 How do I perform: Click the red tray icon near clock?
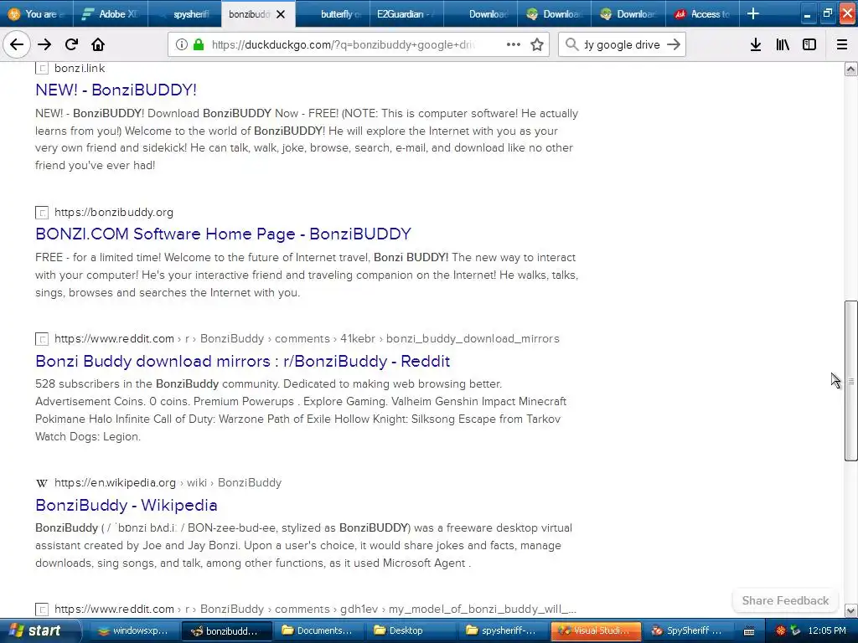point(781,630)
